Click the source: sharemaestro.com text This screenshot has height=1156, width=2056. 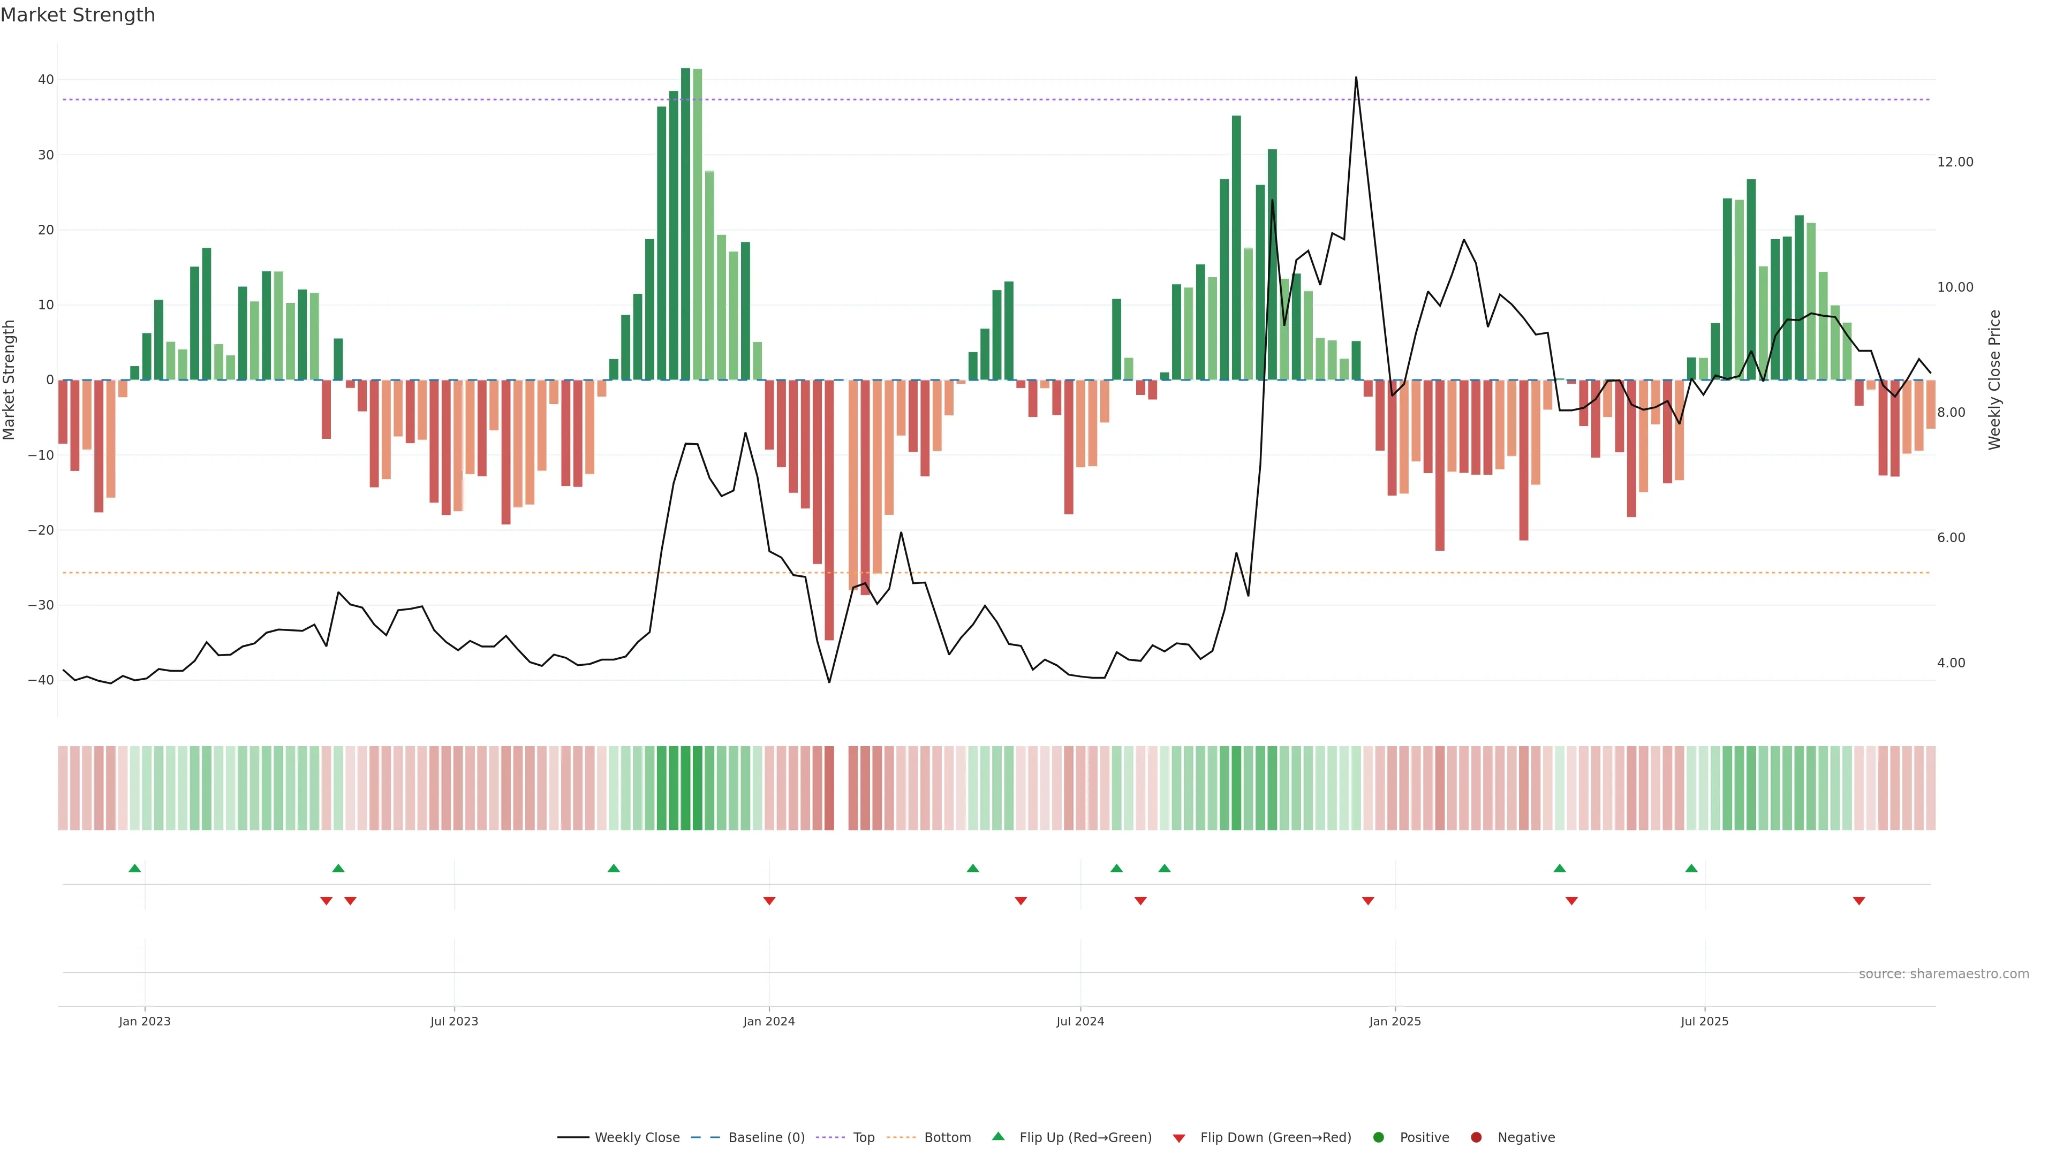coord(1944,974)
